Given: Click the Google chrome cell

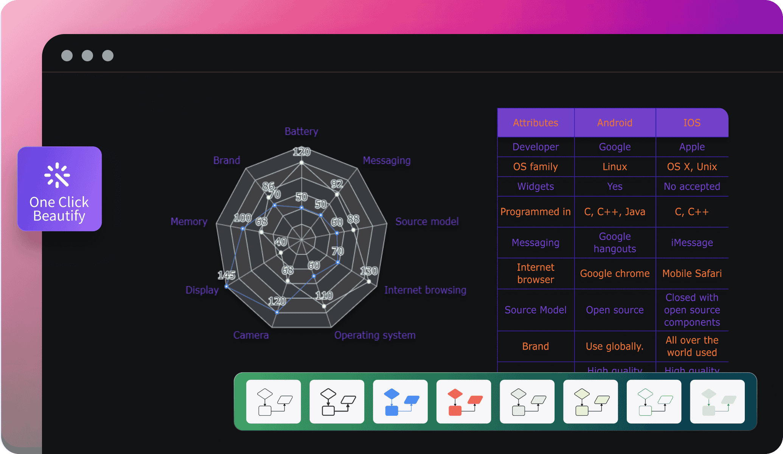Looking at the screenshot, I should tap(615, 273).
